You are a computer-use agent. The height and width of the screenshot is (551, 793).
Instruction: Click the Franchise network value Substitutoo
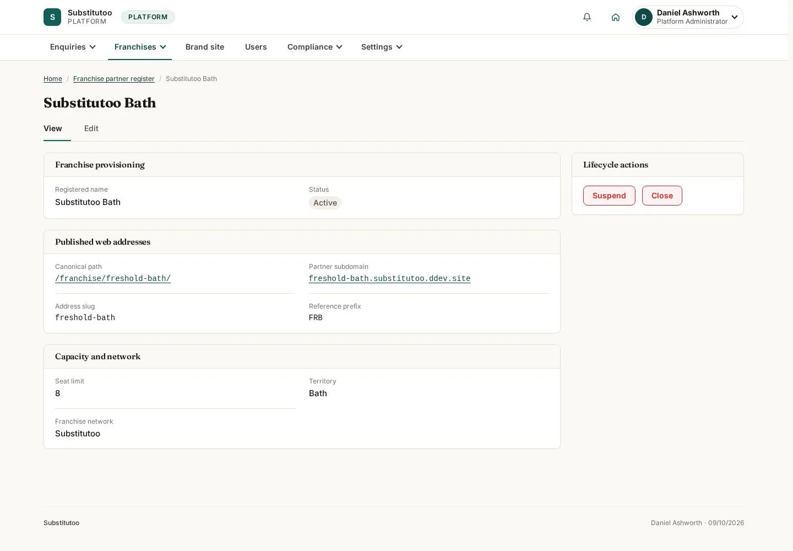click(x=78, y=434)
